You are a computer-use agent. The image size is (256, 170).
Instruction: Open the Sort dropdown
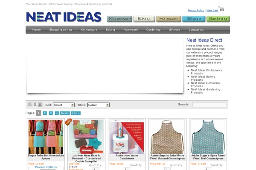coord(64,105)
